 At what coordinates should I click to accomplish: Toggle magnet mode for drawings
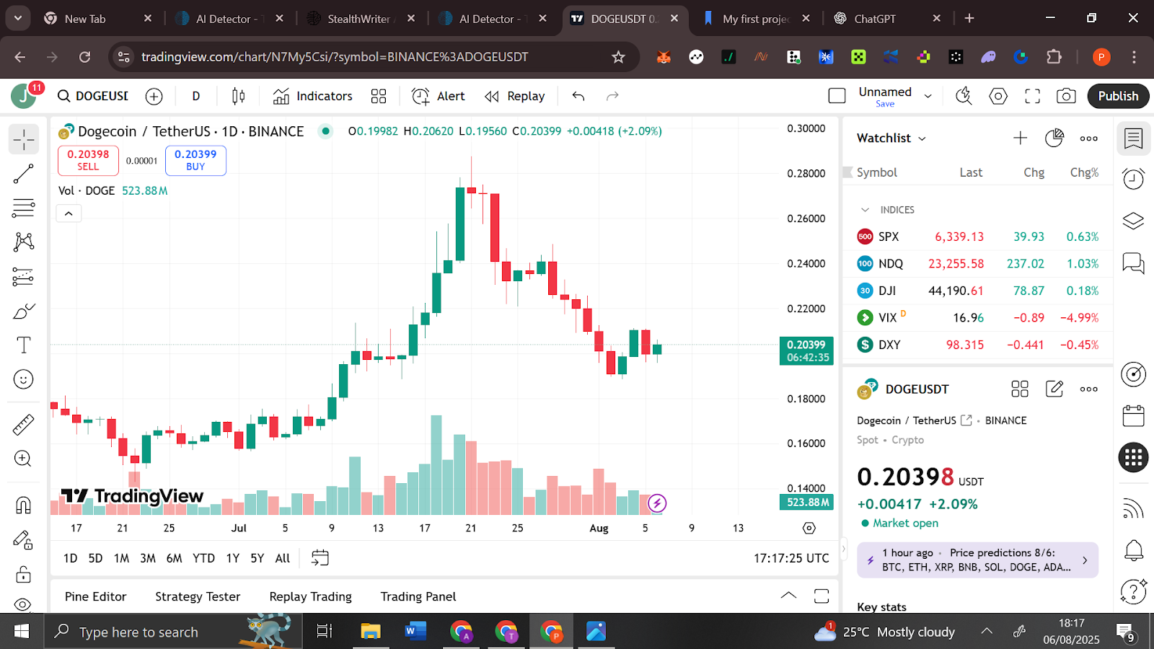click(24, 505)
